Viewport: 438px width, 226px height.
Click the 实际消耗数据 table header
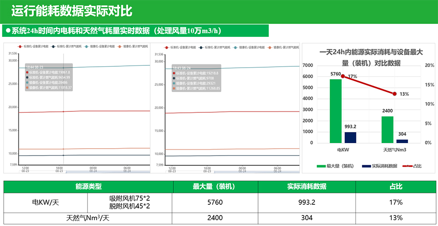coord(307,187)
